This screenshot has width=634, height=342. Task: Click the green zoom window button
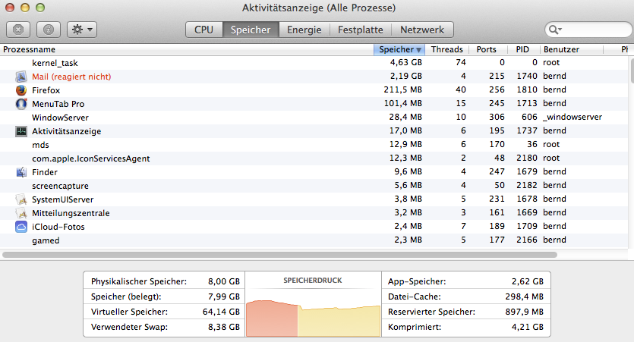40,8
